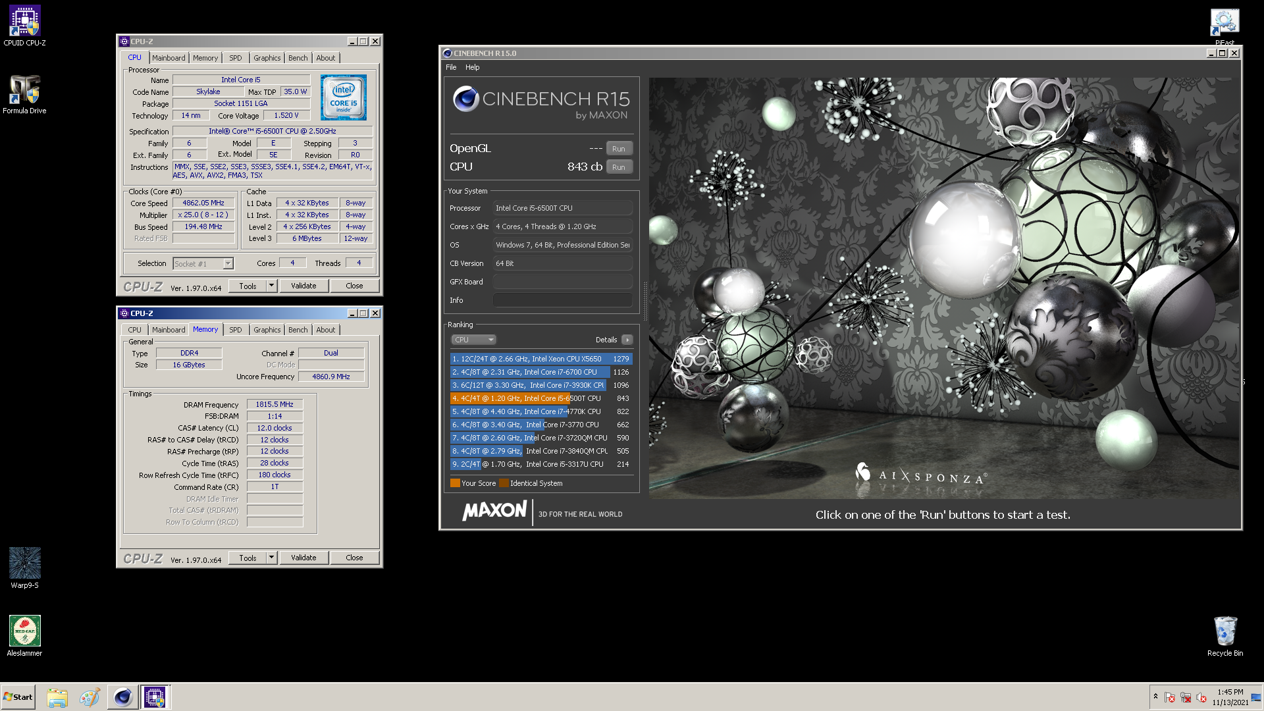
Task: Open the CPUID CPU-Z desktop shortcut
Action: click(x=24, y=25)
